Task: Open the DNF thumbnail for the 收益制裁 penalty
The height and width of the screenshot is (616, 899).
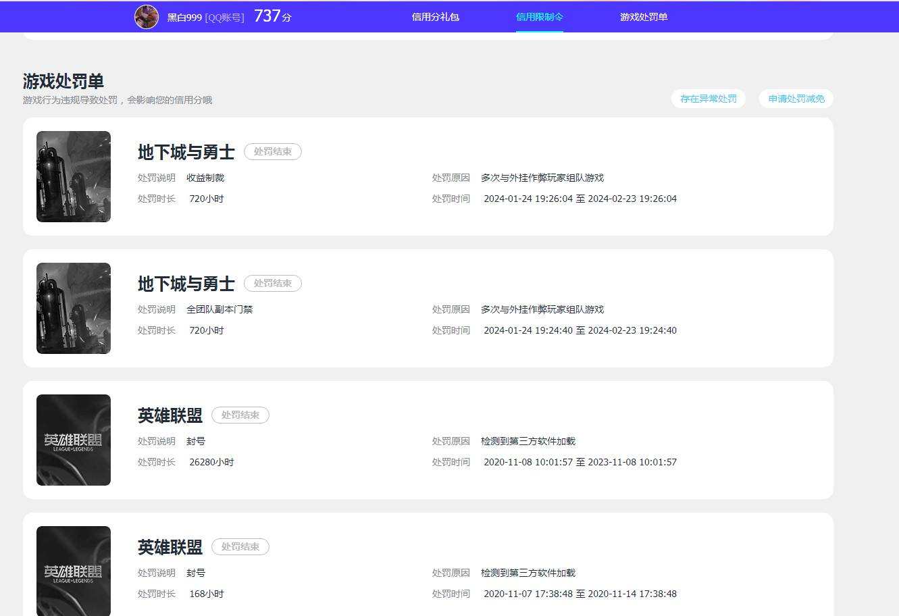Action: [x=74, y=176]
